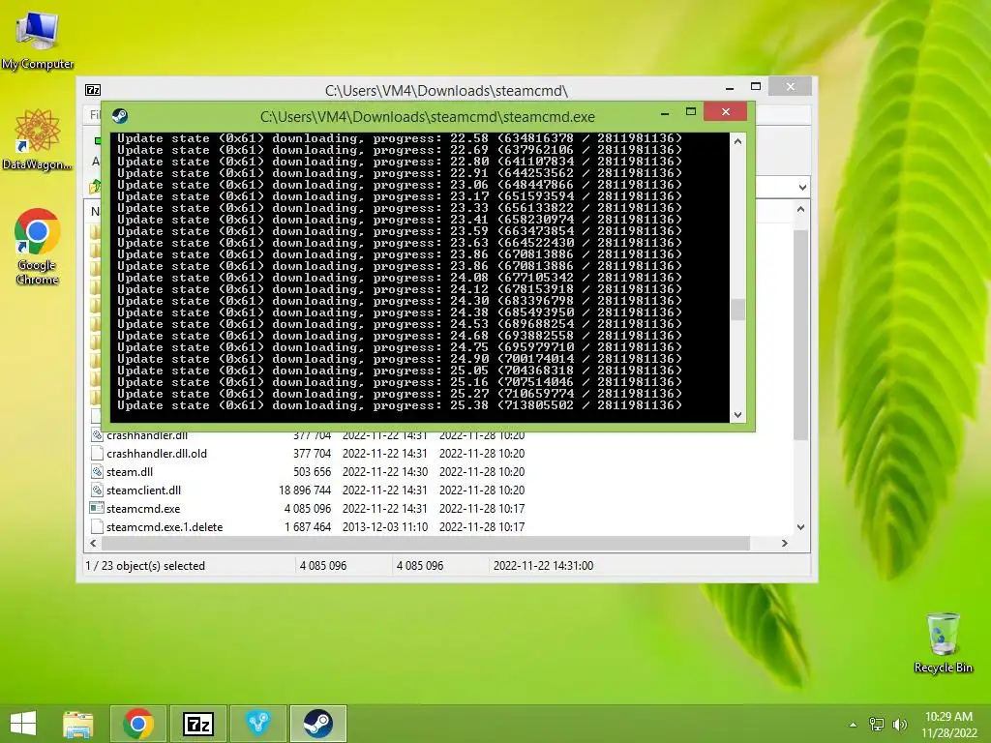Open the volume tray icon

pos(899,725)
